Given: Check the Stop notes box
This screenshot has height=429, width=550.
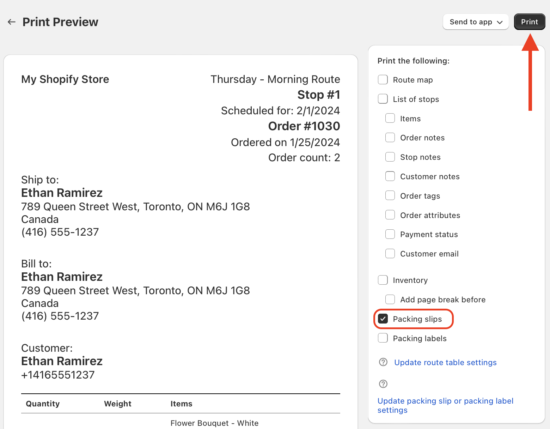Looking at the screenshot, I should point(390,157).
